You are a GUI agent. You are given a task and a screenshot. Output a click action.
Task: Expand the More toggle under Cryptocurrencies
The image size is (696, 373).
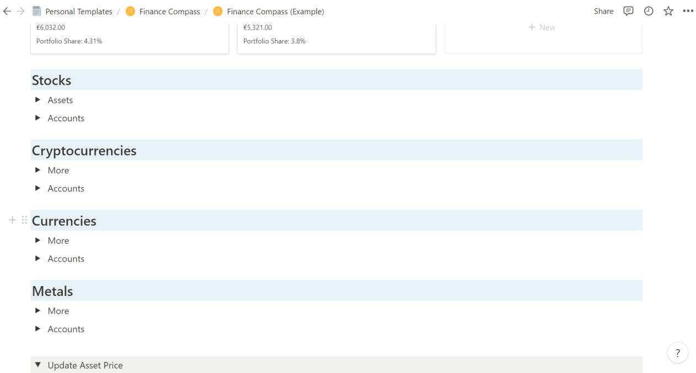coord(37,171)
